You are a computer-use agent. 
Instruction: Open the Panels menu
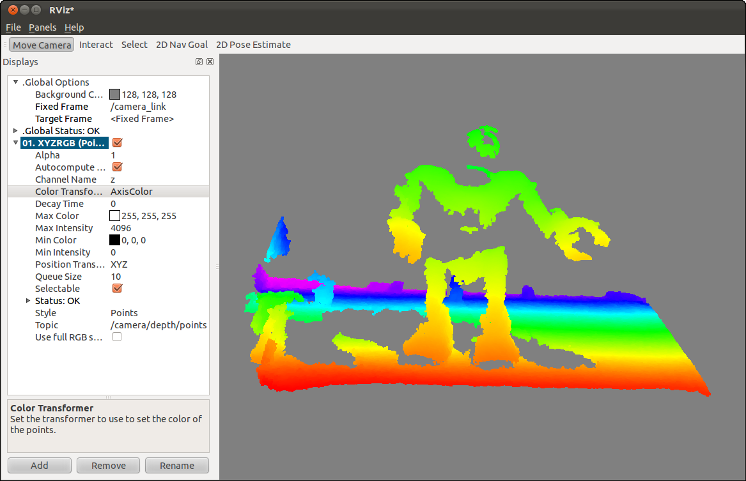(43, 27)
